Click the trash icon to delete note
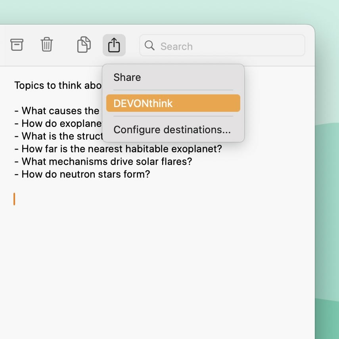The width and height of the screenshot is (339, 339). (x=47, y=45)
